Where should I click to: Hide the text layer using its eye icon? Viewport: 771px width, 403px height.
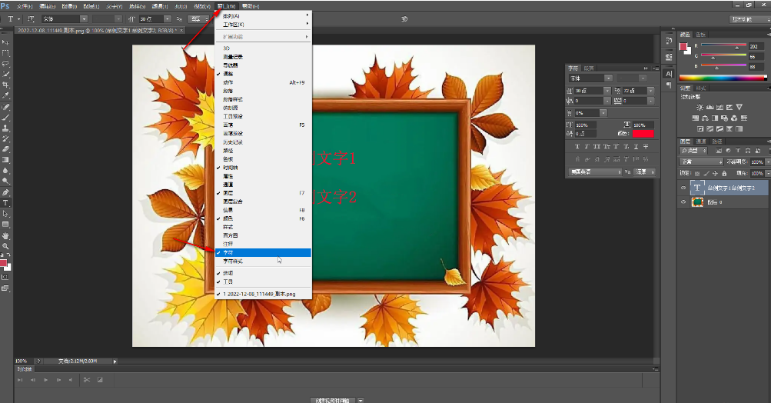coord(683,188)
